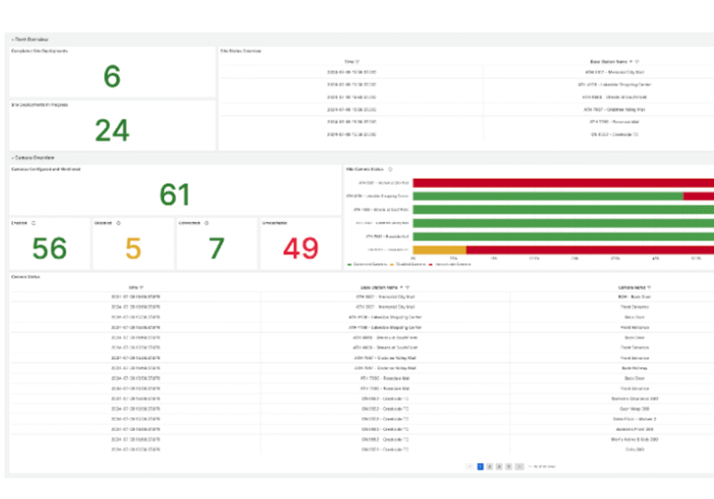Open Completed Site Deployments panel title menu
This screenshot has height=499, width=714.
pyautogui.click(x=40, y=51)
